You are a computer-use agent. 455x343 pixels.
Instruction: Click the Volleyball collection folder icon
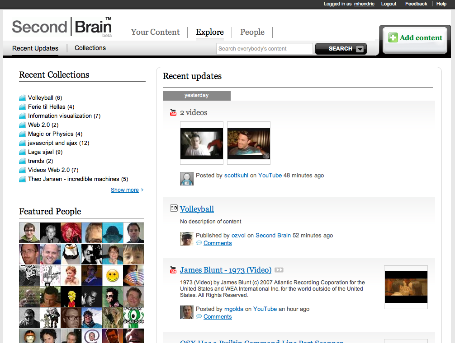click(x=23, y=98)
